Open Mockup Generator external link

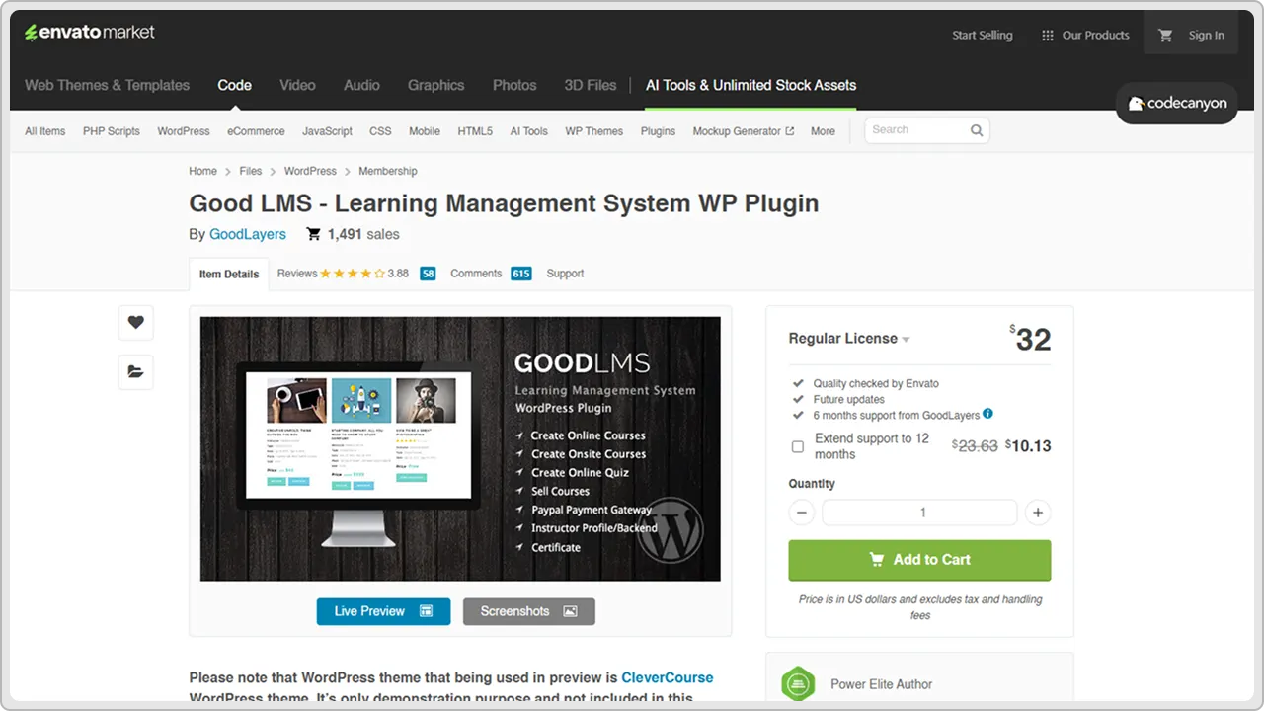[x=743, y=131]
